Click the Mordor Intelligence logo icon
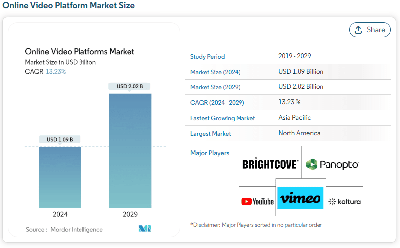400x248 pixels. click(x=145, y=228)
